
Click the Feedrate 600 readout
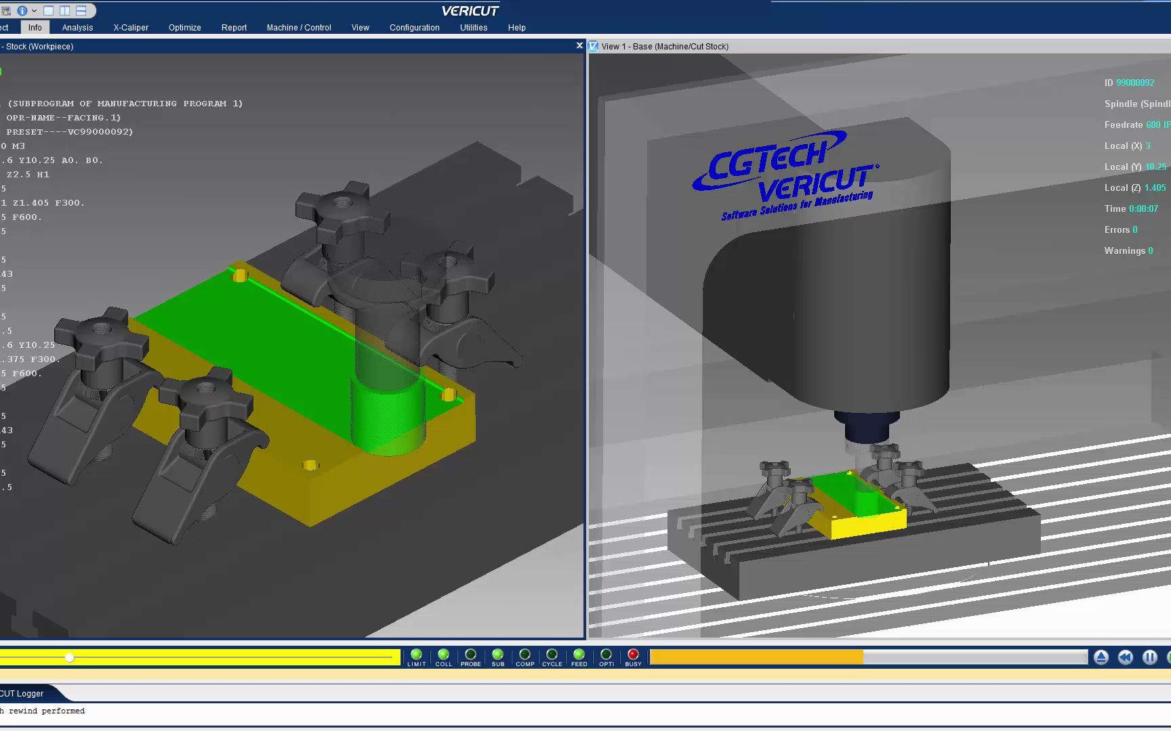pyautogui.click(x=1136, y=125)
